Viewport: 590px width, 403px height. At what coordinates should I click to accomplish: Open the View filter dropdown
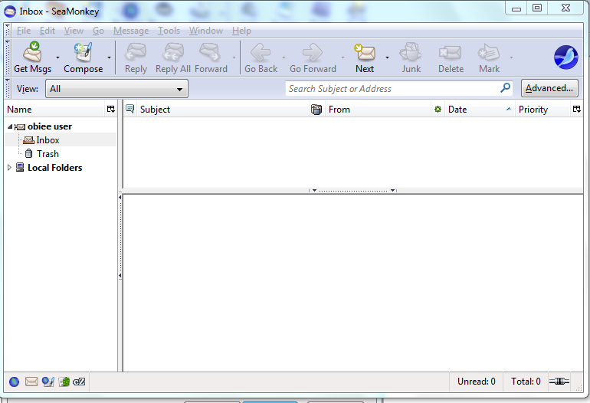coord(116,89)
